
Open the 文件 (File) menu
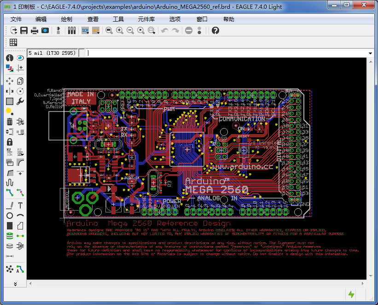coord(16,19)
